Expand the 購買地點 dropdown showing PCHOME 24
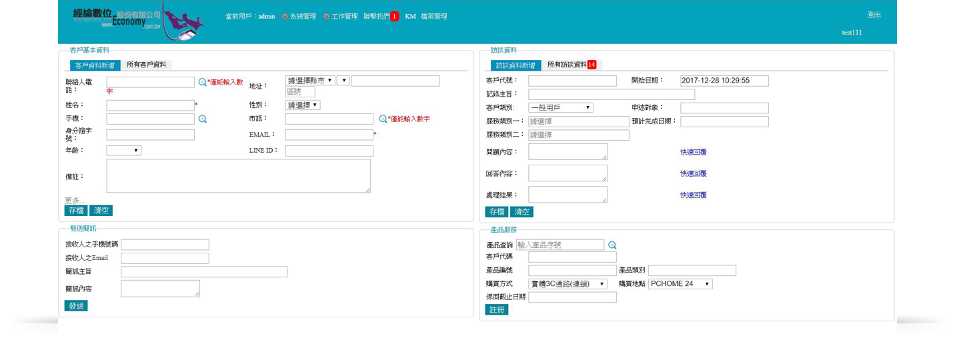Image resolution: width=957 pixels, height=340 pixels. (x=680, y=284)
